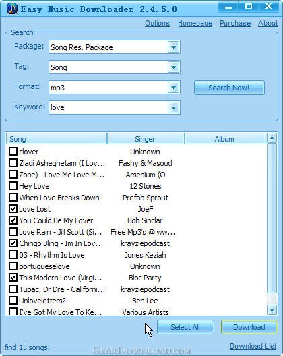This screenshot has width=283, height=356.
Task: Click the scroll up arrow of results list
Action: point(272,138)
